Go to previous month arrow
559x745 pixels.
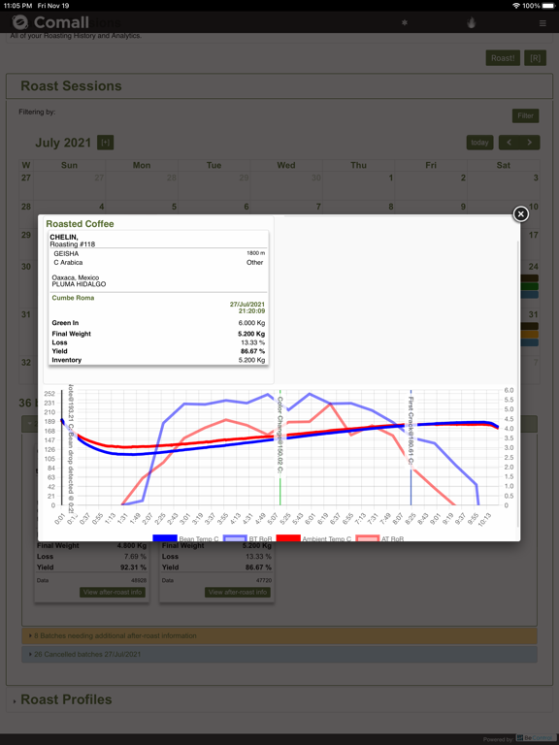pos(509,143)
